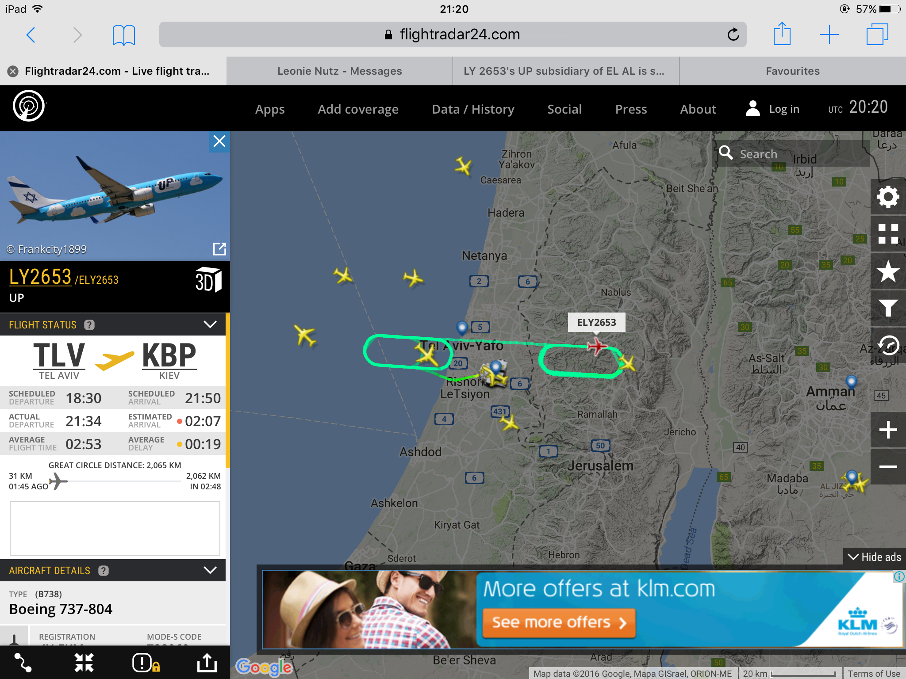Image resolution: width=906 pixels, height=679 pixels.
Task: Click the map Search field
Action: point(792,153)
